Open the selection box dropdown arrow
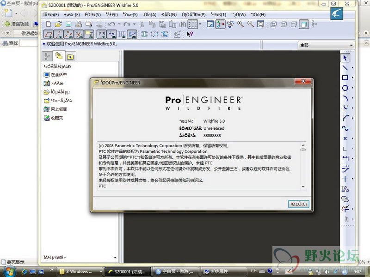This screenshot has height=277, width=370. point(200,24)
